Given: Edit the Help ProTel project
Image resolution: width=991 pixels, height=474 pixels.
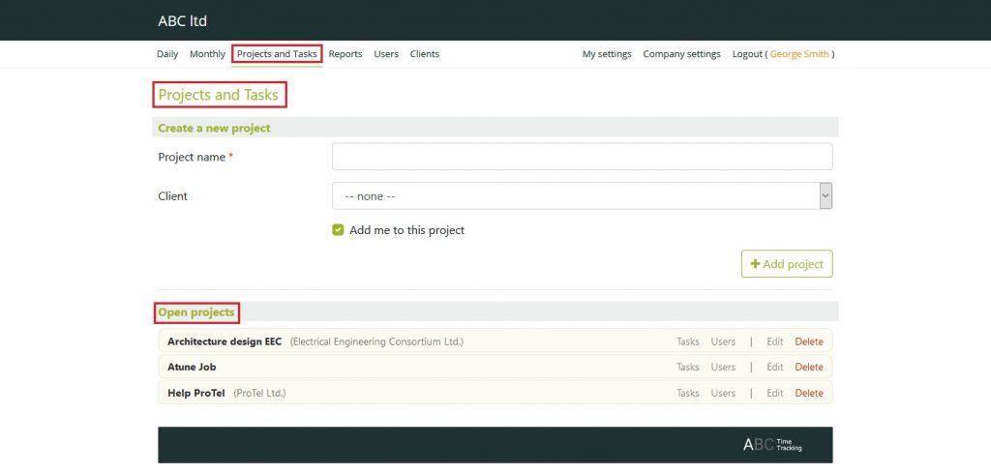Looking at the screenshot, I should (x=775, y=393).
